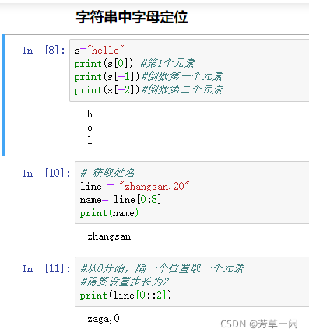Click line = "zhangsan,20" code line
The image size is (309, 336).
[135, 186]
